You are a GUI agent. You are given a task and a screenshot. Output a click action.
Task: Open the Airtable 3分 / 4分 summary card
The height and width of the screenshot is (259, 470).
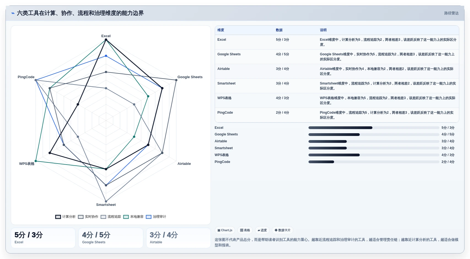(x=178, y=238)
